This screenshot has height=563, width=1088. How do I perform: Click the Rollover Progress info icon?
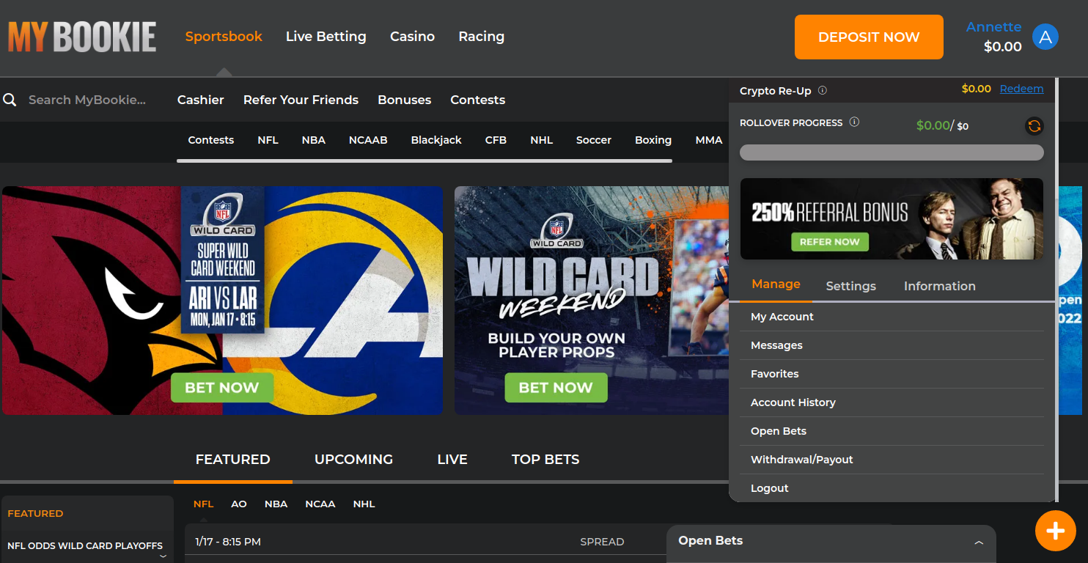(854, 122)
